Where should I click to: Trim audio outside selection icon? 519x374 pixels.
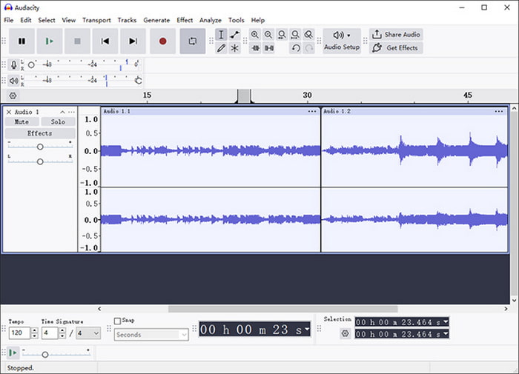(255, 48)
